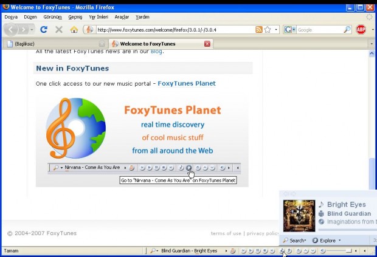Mute audio with the status bar speaker icon

click(x=323, y=251)
